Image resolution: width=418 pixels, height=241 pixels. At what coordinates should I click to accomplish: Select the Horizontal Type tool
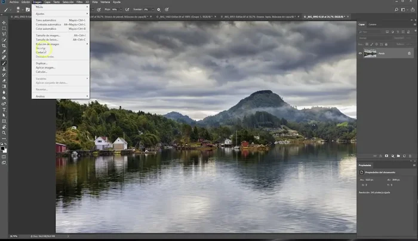coord(4,110)
